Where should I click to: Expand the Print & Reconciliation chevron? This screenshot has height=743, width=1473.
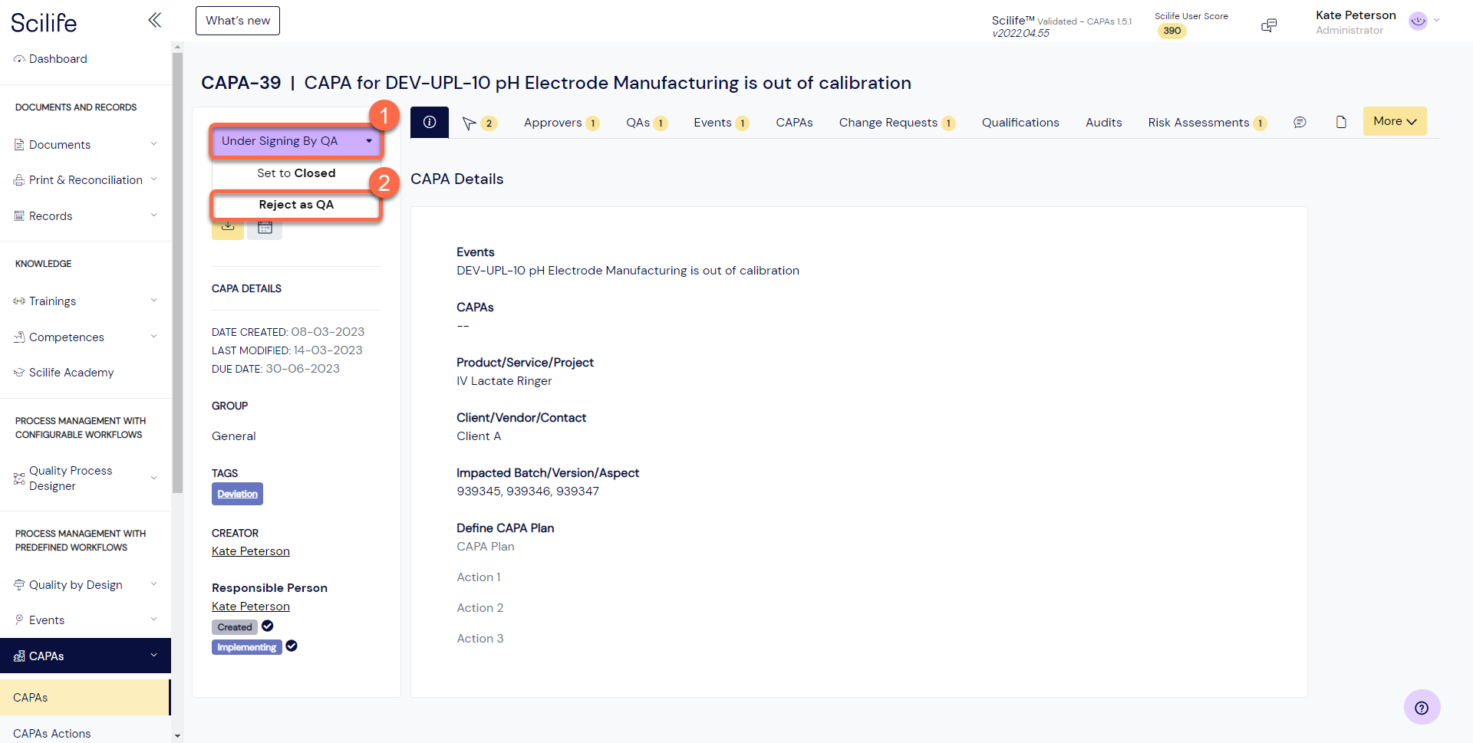click(x=153, y=179)
